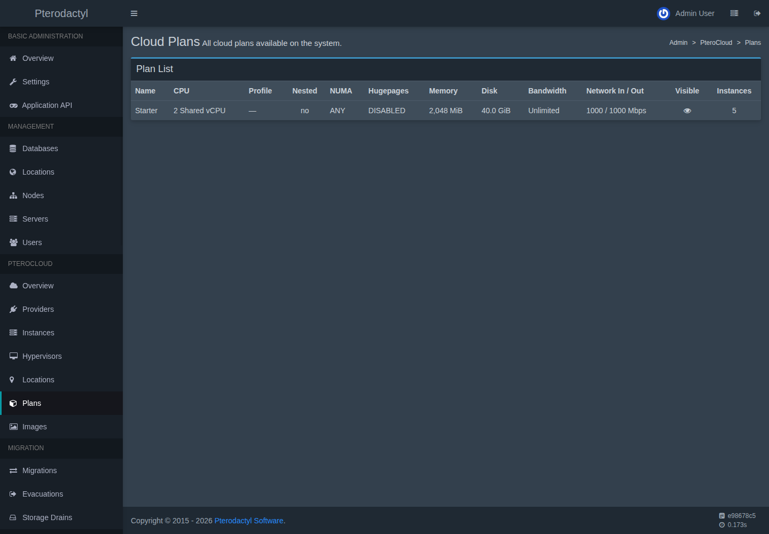Click the Pterodactyl logo title
The width and height of the screenshot is (769, 534).
61,13
